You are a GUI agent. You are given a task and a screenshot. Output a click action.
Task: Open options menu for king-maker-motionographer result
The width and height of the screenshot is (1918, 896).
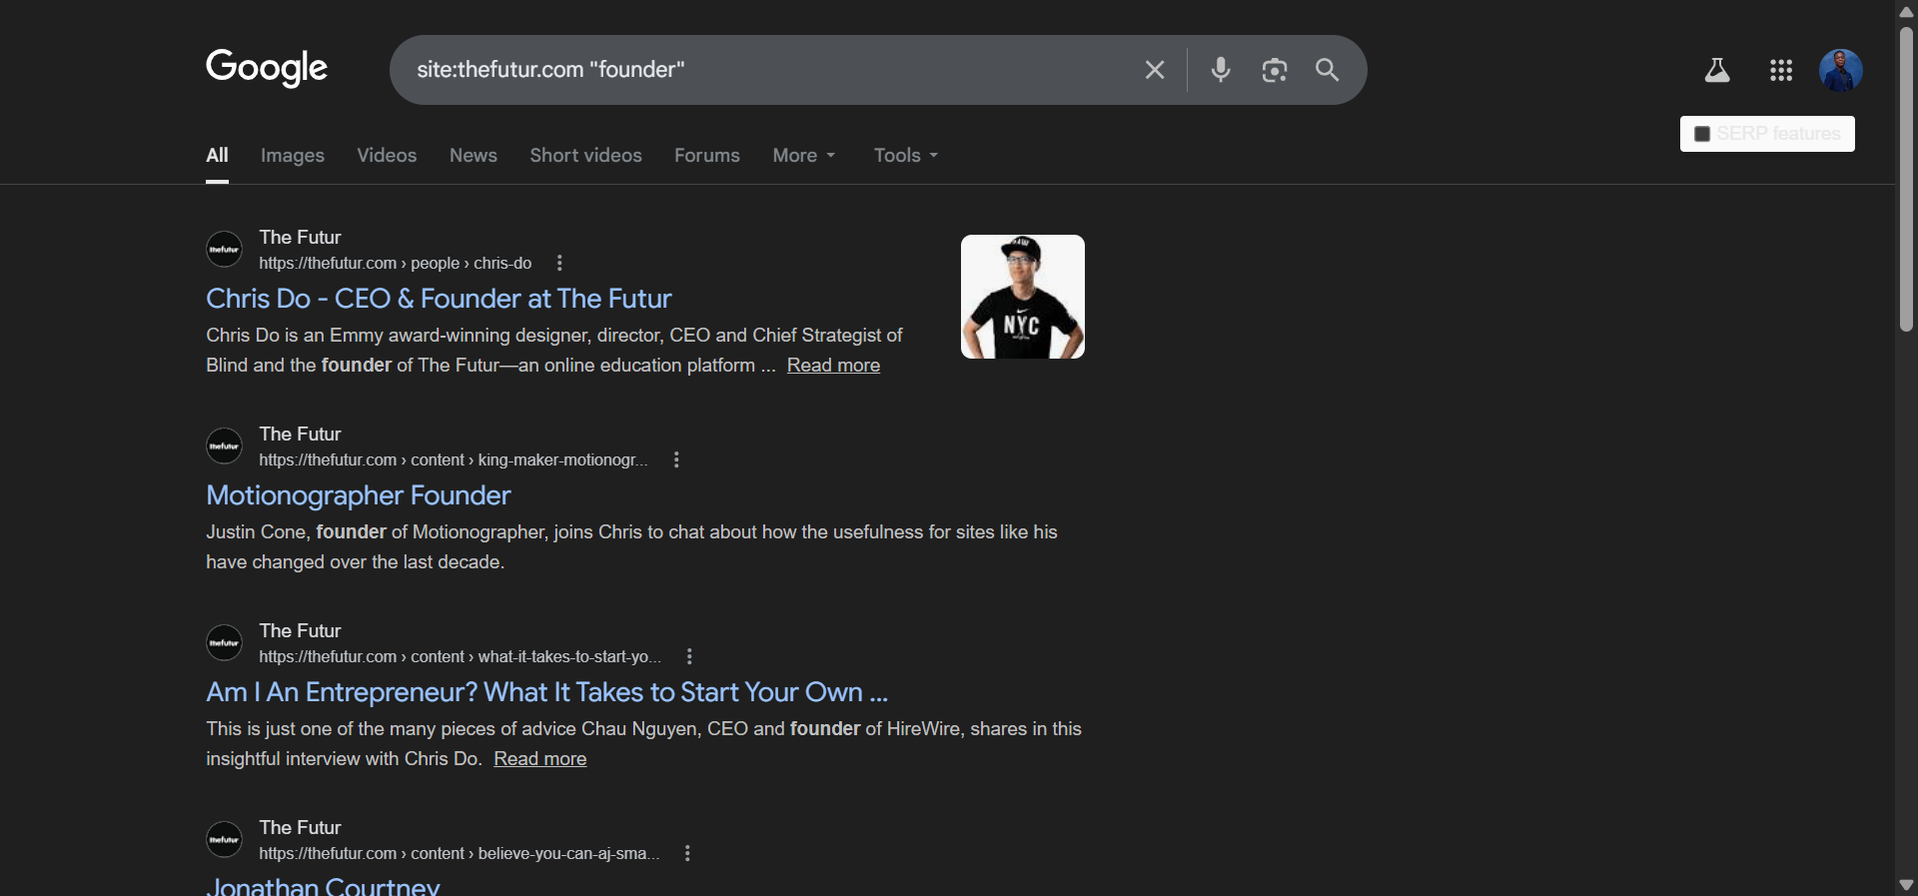tap(676, 459)
